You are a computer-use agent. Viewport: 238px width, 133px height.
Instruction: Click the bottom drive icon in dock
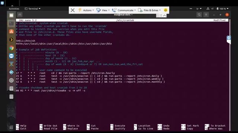[12, 97]
